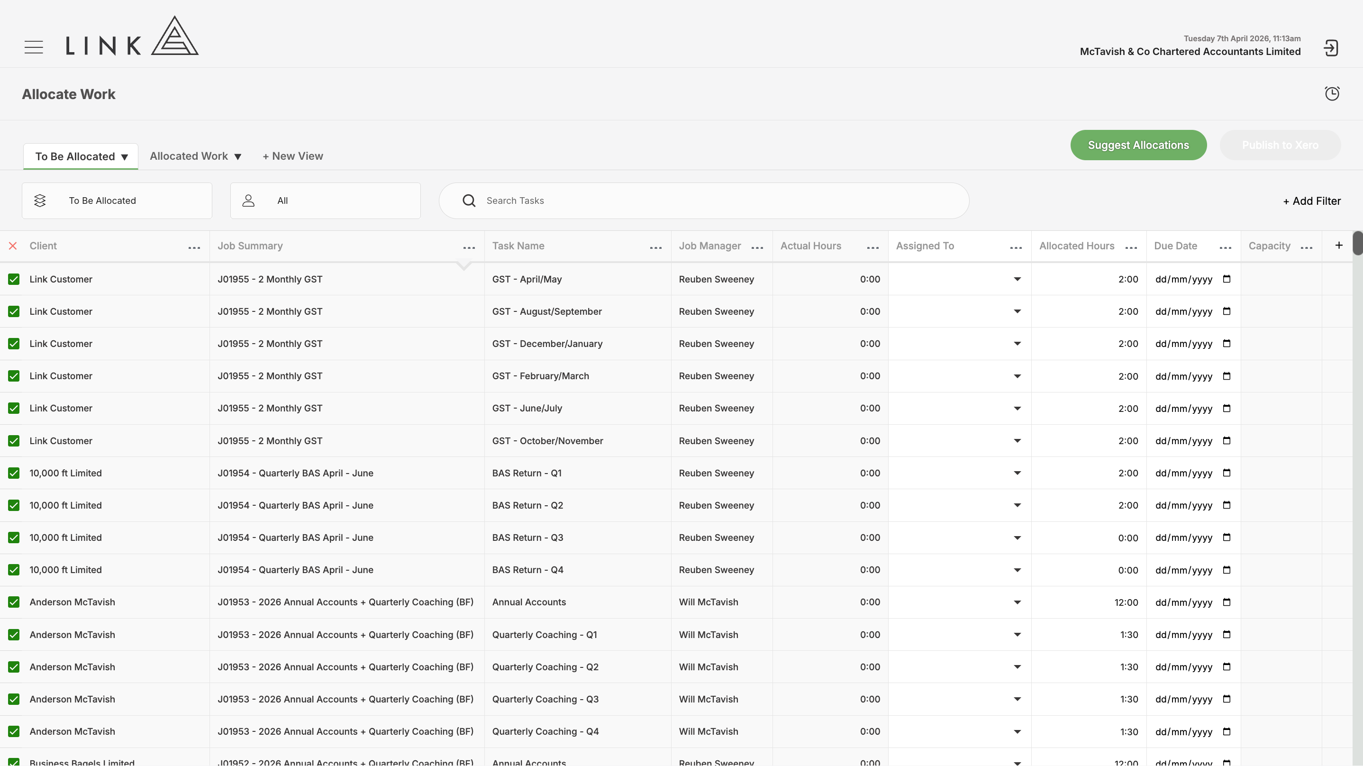Open calendar picker for GST - June/July

pyautogui.click(x=1227, y=408)
